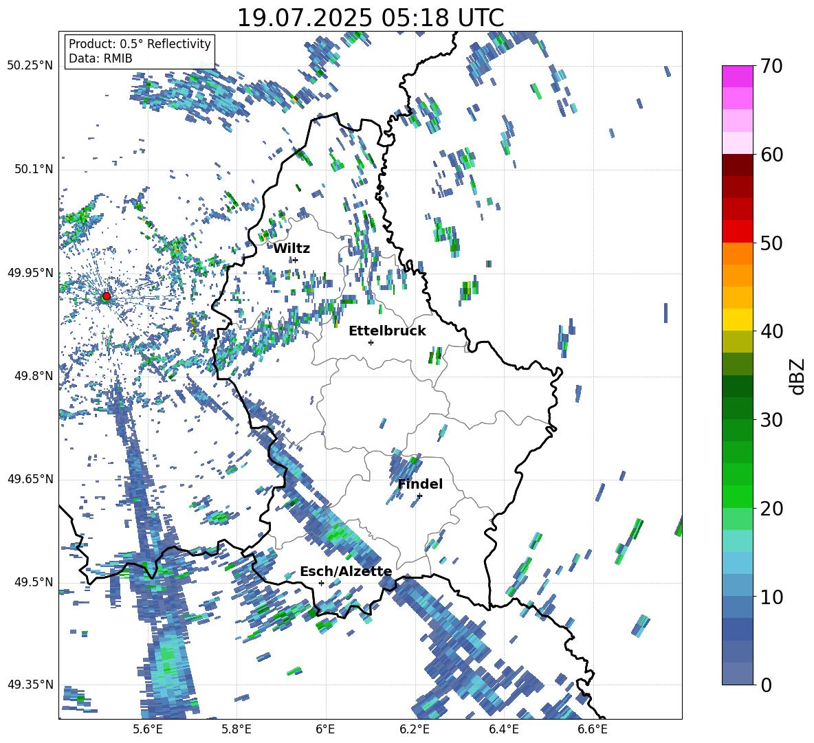Click the 5.8°E longitude label
Image resolution: width=814 pixels, height=743 pixels.
click(236, 729)
